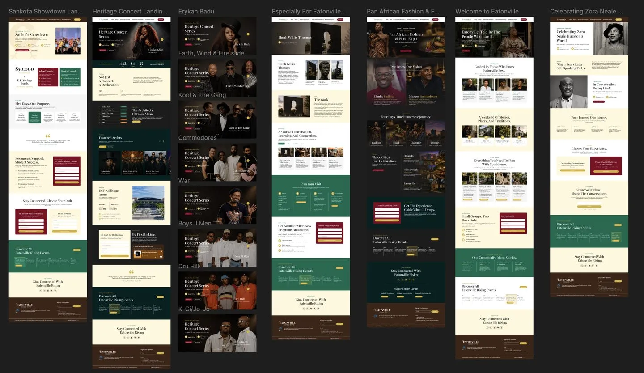Select the 'Commodores' frame label
This screenshot has width=644, height=373.
pyautogui.click(x=197, y=138)
